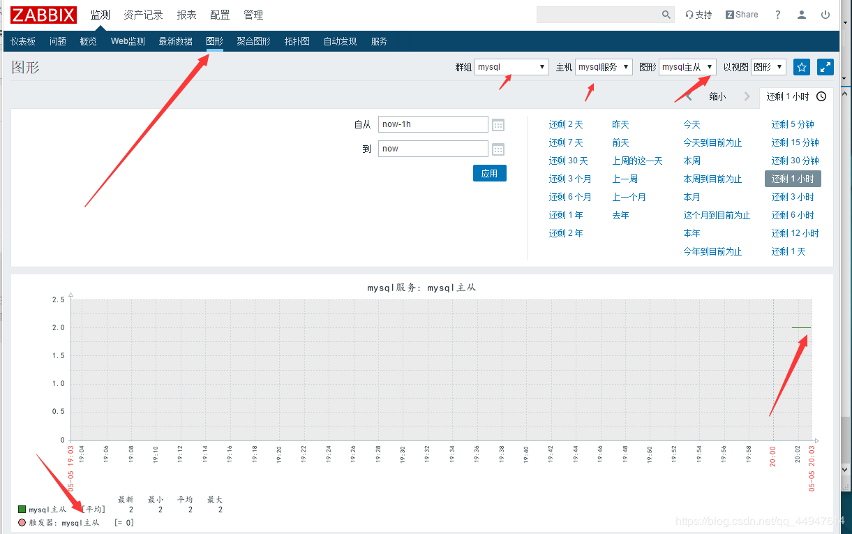Viewport: 852px width, 534px height.
Task: Open the 以视图 dropdown
Action: (768, 67)
